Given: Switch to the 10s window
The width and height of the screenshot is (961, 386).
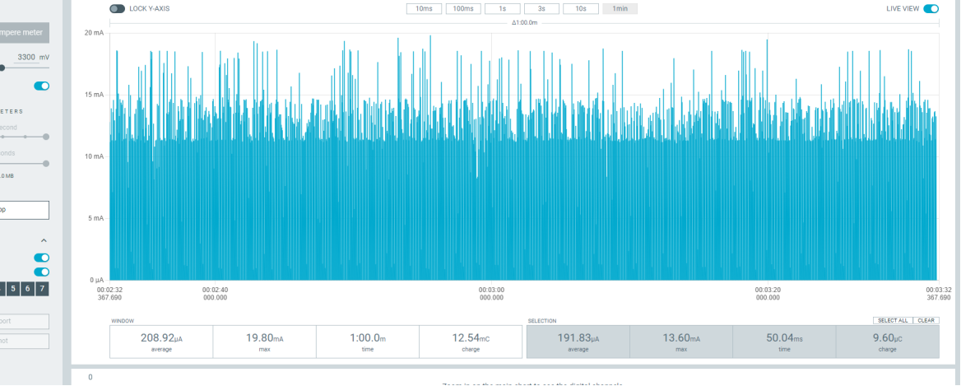Looking at the screenshot, I should (580, 8).
